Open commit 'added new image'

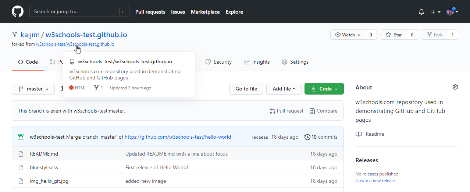[x=146, y=181]
